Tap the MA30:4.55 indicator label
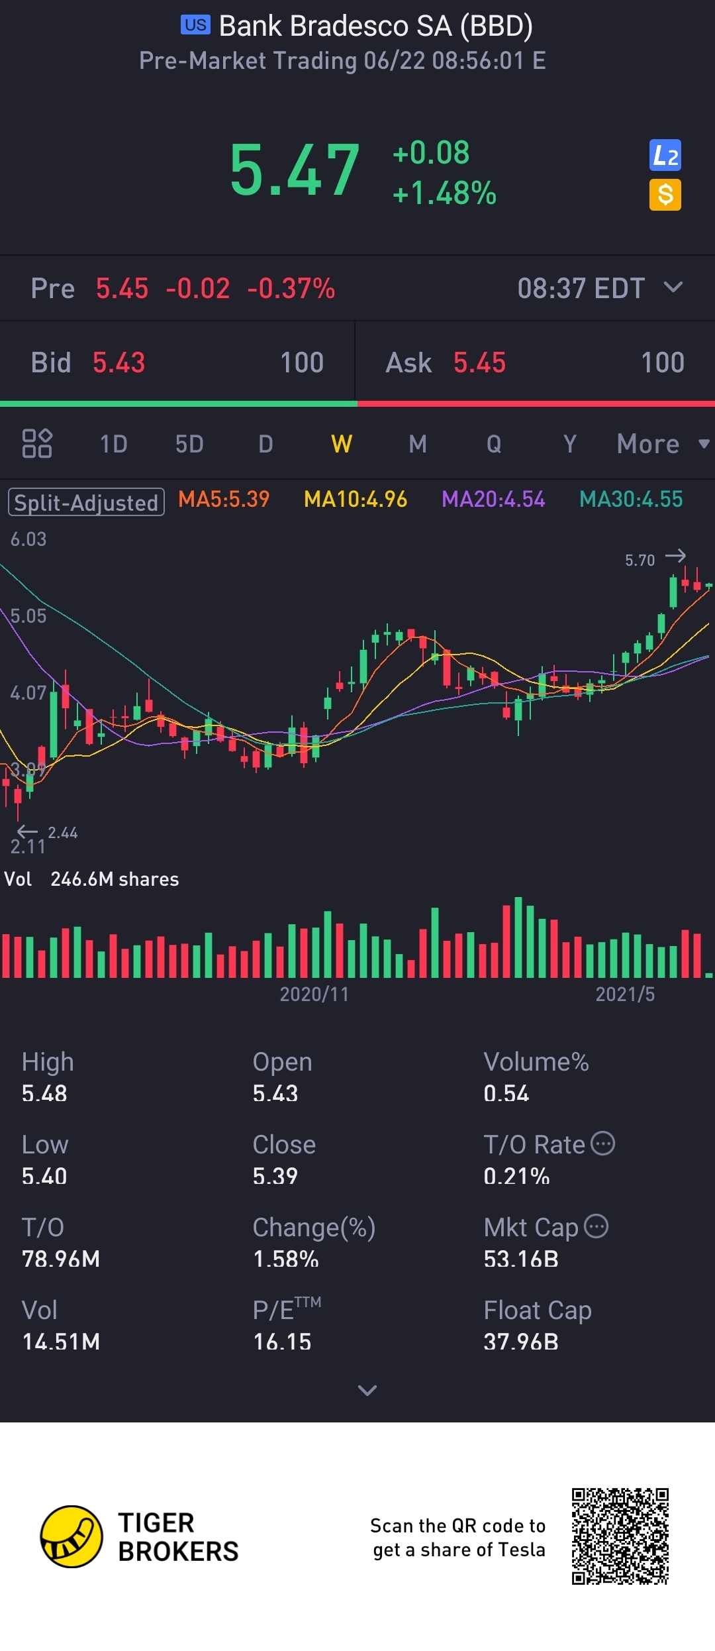This screenshot has width=715, height=1651. 631,499
